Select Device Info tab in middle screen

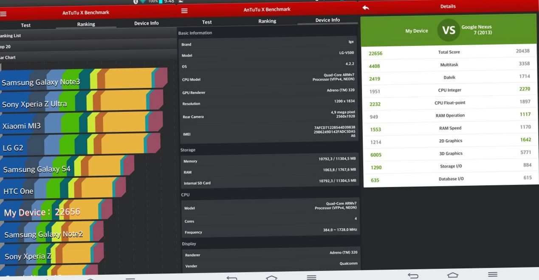point(327,20)
